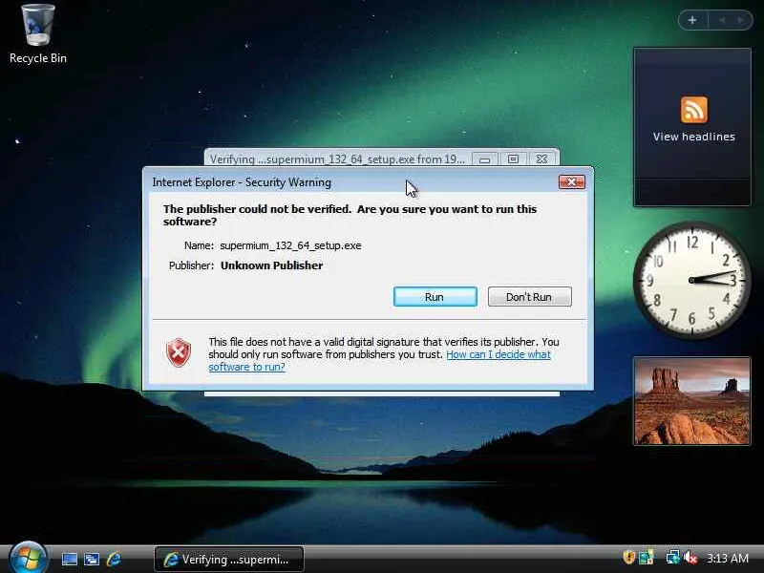764x573 pixels.
Task: Go to previous sidebar gadgets page arrow
Action: point(722,20)
